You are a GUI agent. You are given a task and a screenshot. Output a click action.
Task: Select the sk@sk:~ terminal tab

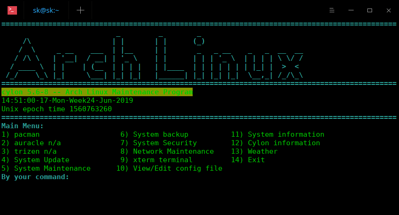point(46,10)
